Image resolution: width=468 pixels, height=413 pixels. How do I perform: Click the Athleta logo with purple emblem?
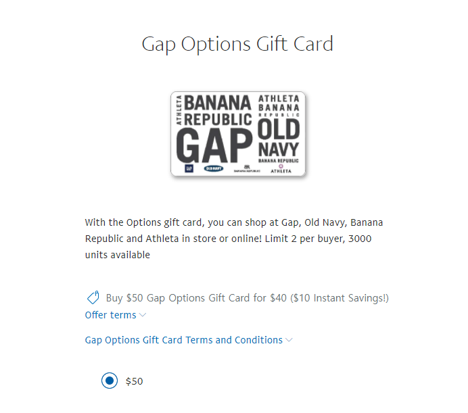point(281,168)
